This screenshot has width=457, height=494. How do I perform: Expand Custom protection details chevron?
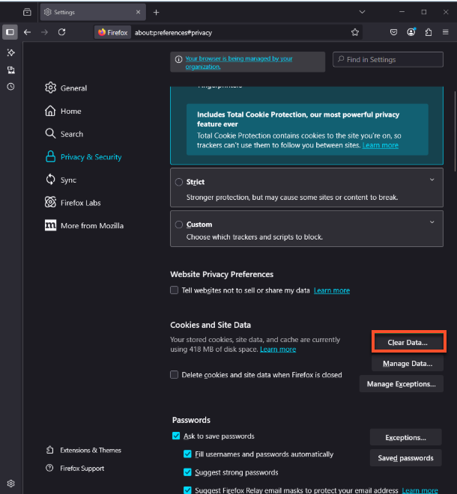(432, 222)
